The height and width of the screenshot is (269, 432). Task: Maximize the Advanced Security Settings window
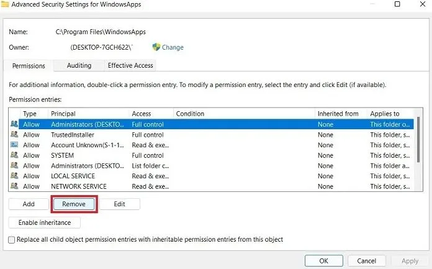(x=397, y=4)
